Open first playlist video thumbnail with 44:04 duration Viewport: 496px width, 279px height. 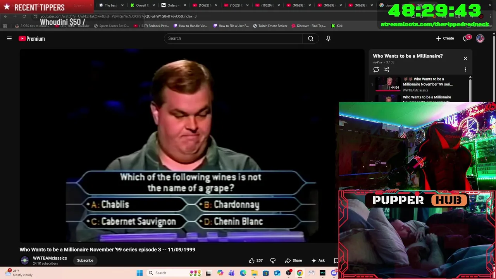click(389, 84)
